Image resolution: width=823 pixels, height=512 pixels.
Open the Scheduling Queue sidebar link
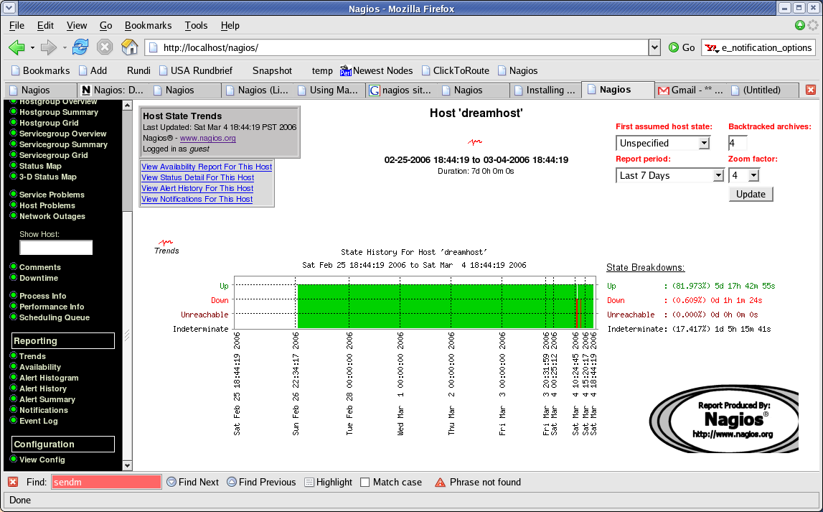tap(55, 317)
